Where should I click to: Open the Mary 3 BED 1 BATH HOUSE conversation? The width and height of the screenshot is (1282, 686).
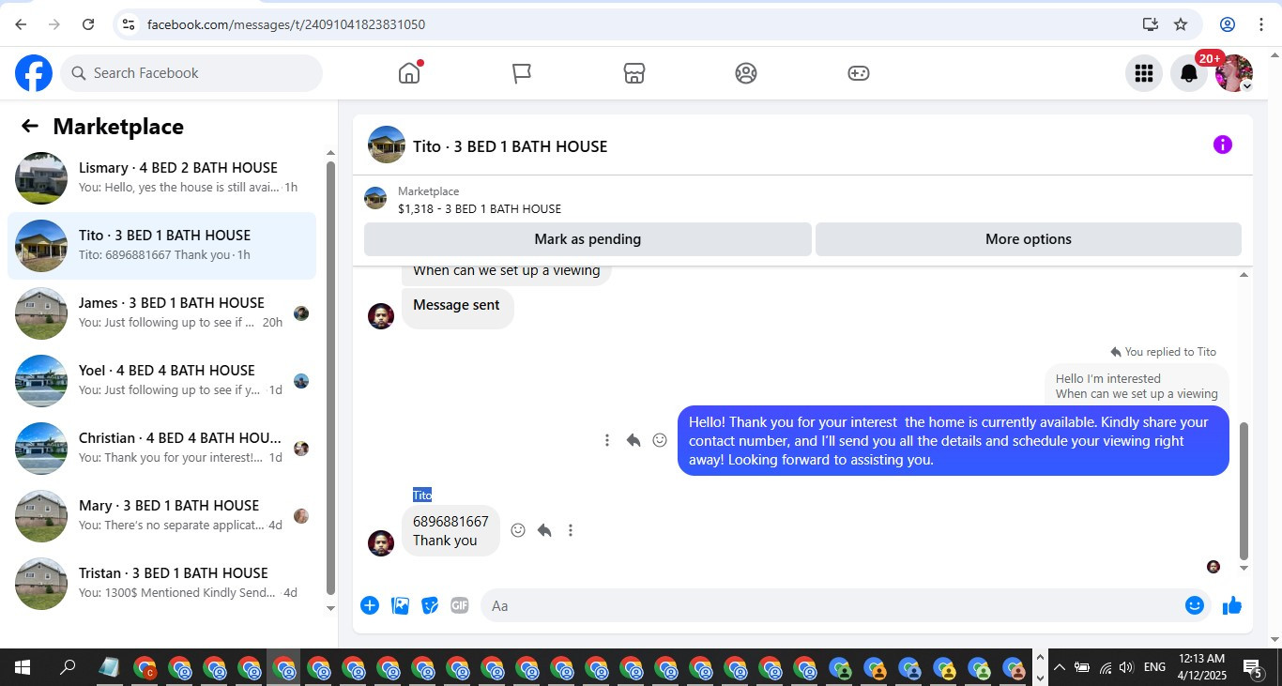[161, 516]
